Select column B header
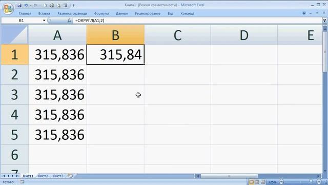Viewport: 328px width, 185px height. 115,35
